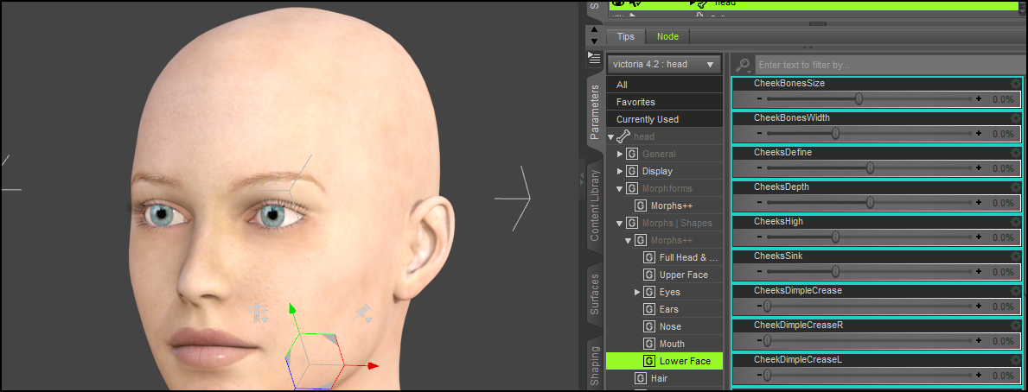Click minus on CheeksSink slider

(x=758, y=272)
